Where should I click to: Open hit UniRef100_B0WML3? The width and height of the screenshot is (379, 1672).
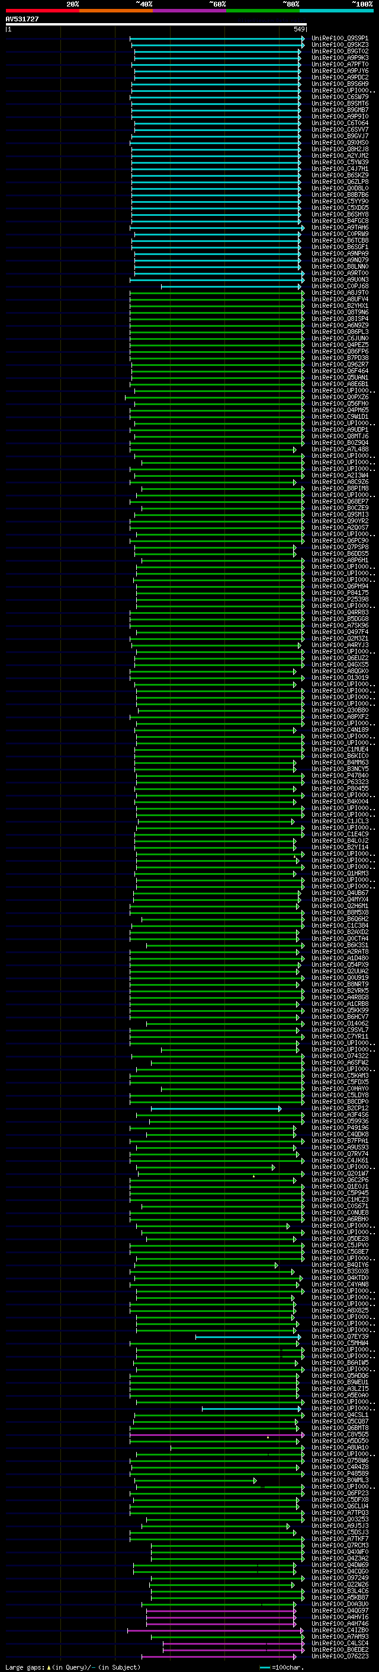tap(339, 1480)
